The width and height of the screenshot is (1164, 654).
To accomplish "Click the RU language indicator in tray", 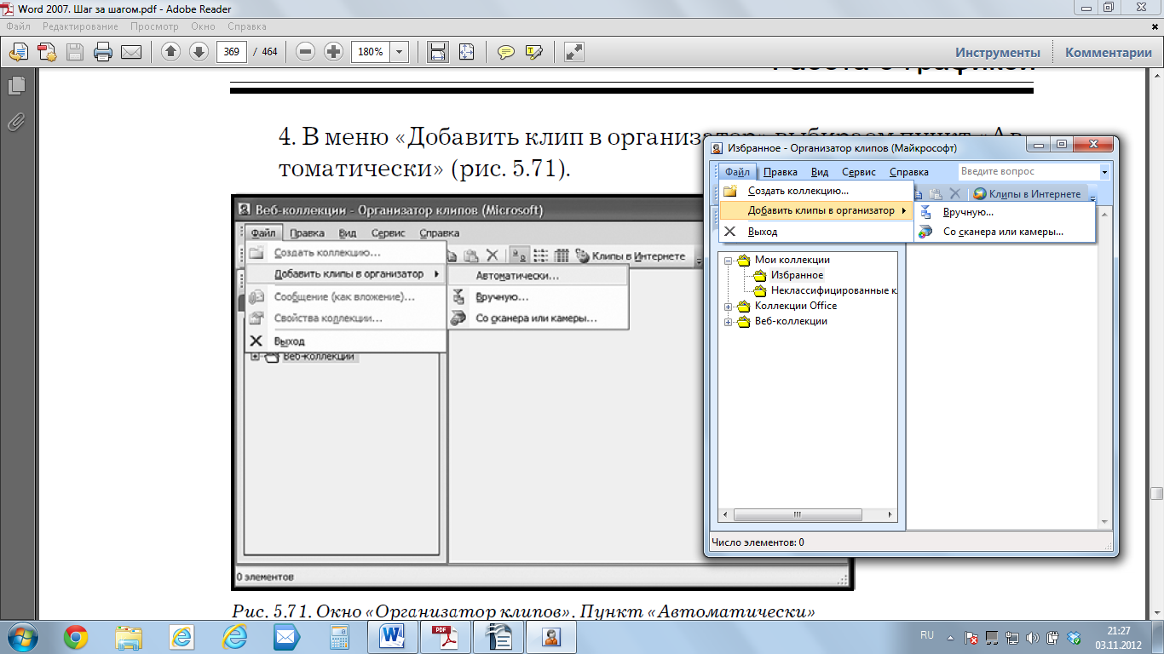I will click(x=927, y=636).
